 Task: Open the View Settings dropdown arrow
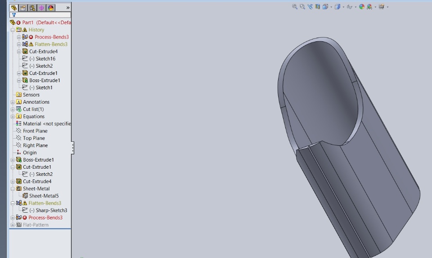pyautogui.click(x=387, y=7)
